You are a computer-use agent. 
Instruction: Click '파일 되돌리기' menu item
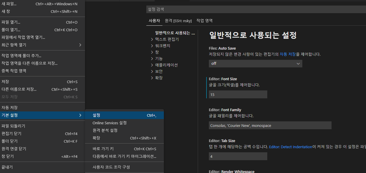[42, 126]
